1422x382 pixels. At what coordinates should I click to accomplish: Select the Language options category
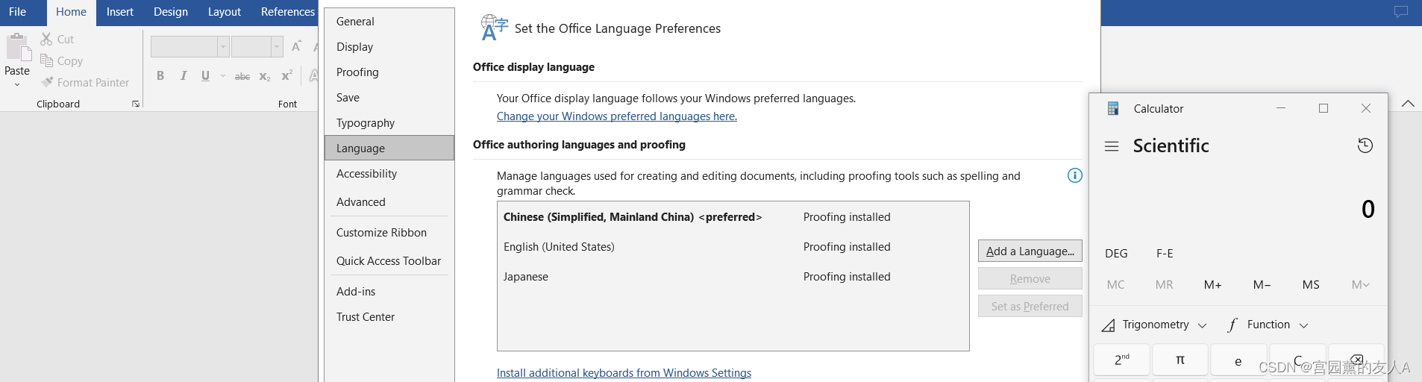click(389, 148)
